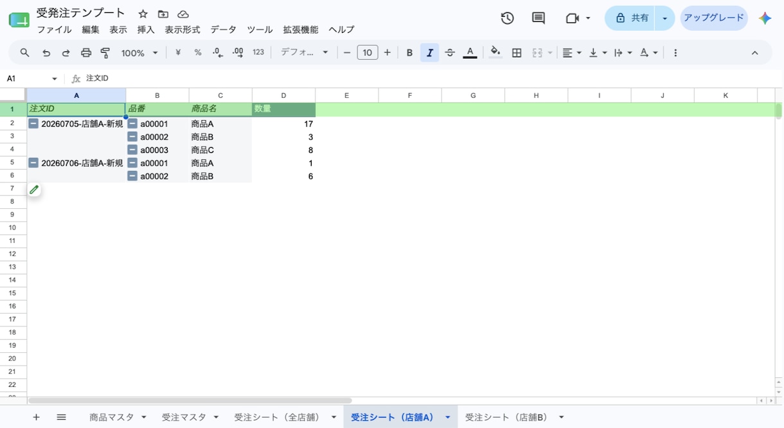Undo the last action
784x428 pixels.
coord(46,53)
